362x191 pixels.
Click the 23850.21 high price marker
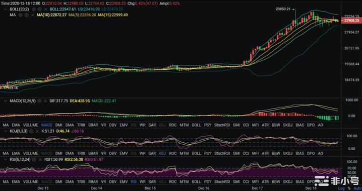click(283, 9)
